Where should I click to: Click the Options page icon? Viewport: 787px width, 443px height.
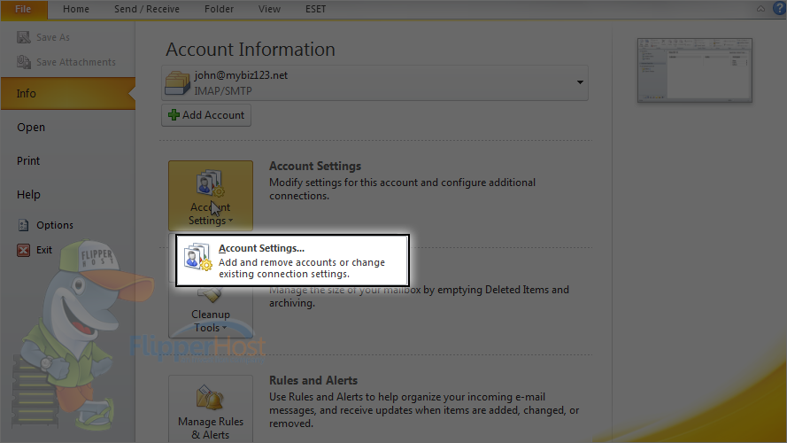click(23, 225)
